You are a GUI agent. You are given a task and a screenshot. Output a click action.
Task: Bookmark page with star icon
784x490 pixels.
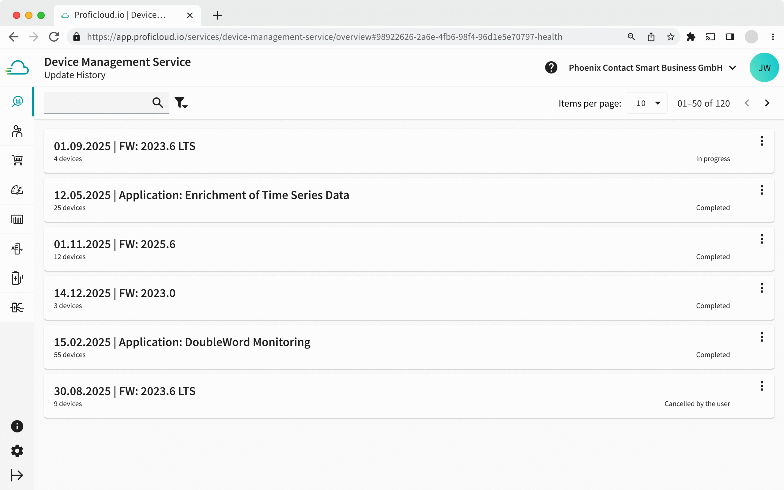tap(670, 37)
